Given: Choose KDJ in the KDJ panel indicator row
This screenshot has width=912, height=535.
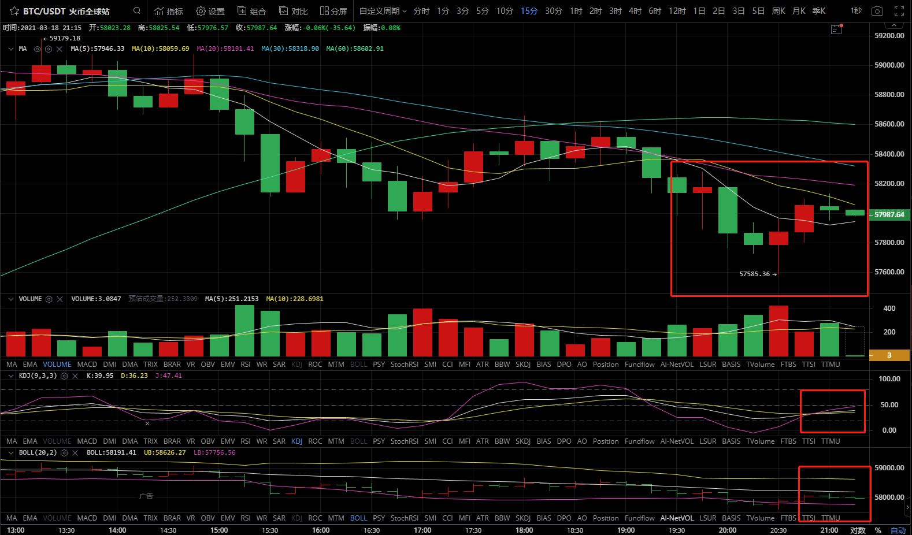Looking at the screenshot, I should [296, 441].
